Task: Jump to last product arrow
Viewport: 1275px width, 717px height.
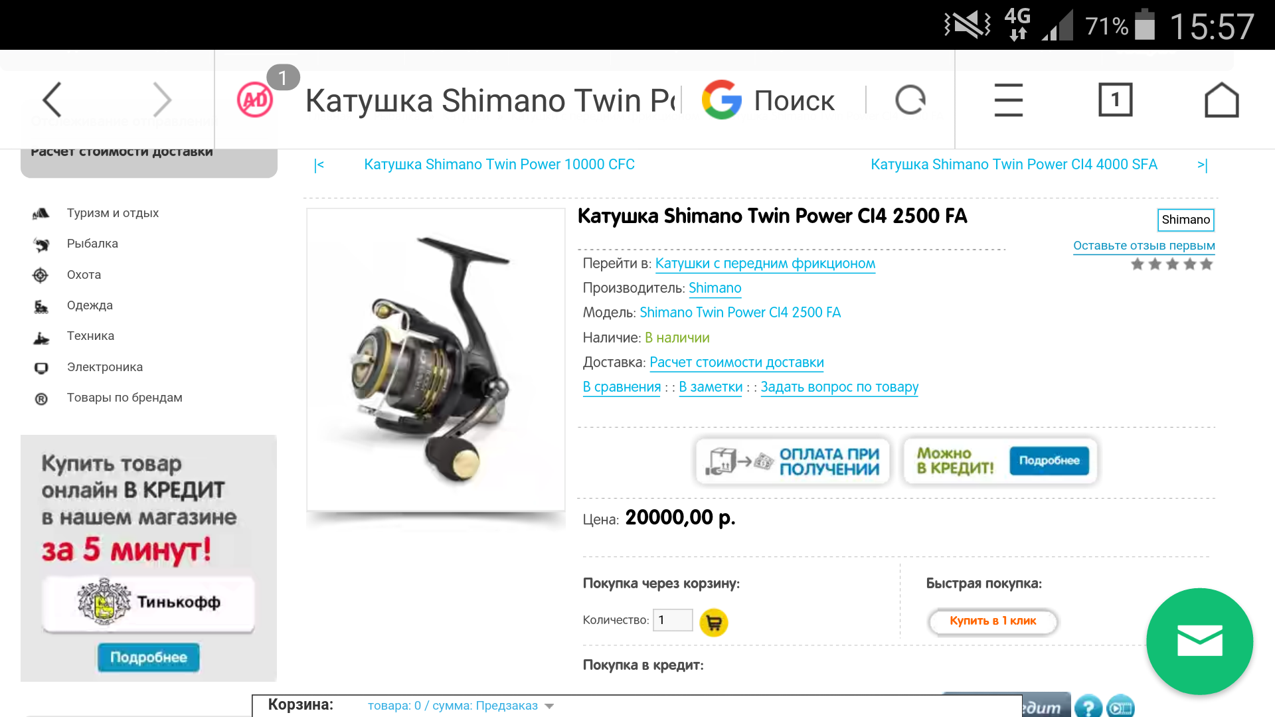Action: (1203, 165)
